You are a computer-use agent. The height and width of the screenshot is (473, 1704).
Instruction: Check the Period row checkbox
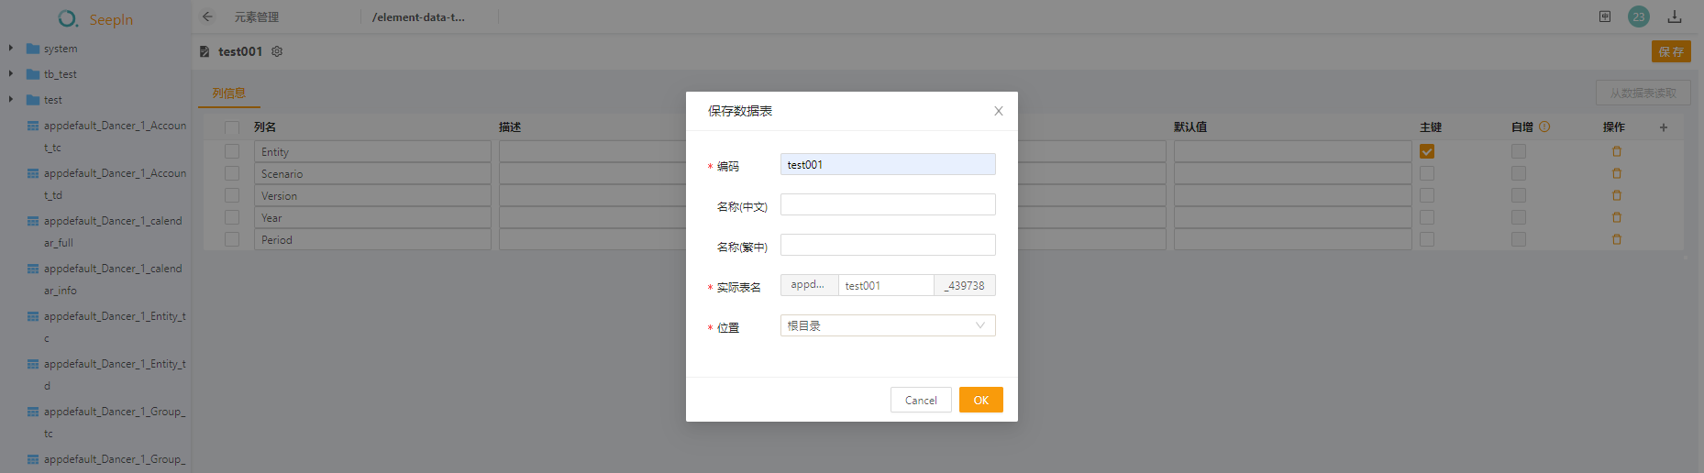coord(232,239)
